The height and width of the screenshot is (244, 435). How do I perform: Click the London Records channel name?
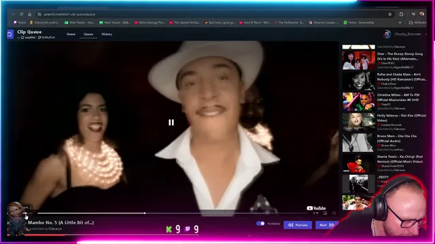391,125
